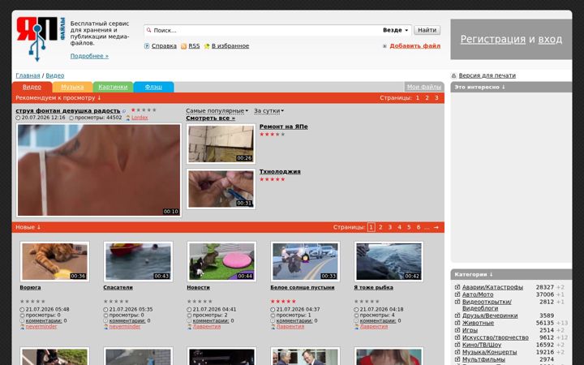The width and height of the screenshot is (584, 365).
Task: Go to page 6 of Новые videos
Action: [419, 227]
